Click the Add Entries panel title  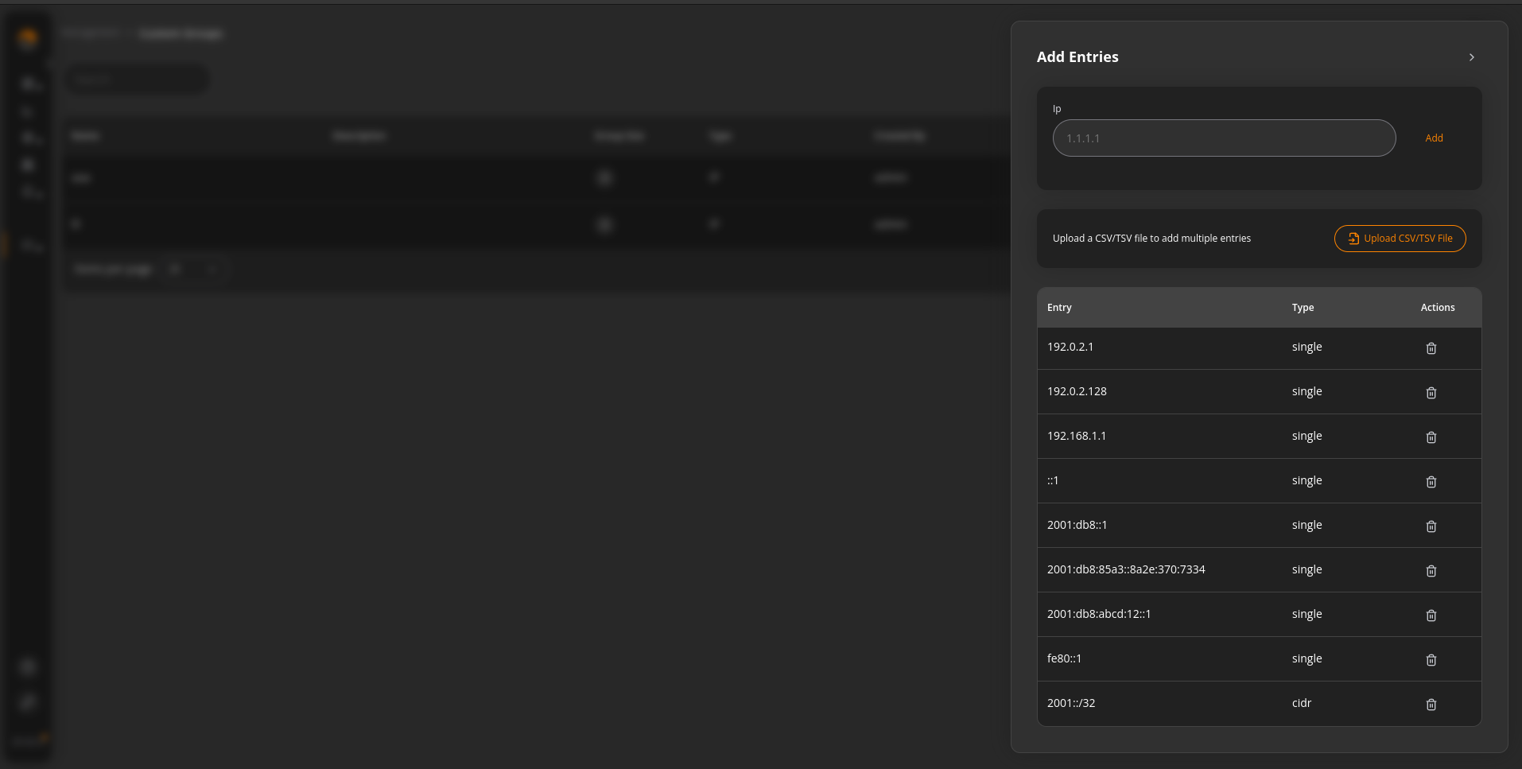1077,57
